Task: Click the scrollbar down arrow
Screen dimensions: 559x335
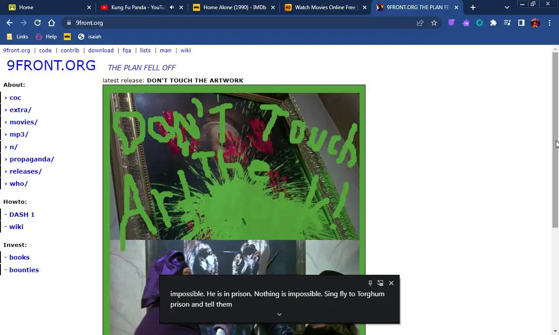Action: click(556, 331)
